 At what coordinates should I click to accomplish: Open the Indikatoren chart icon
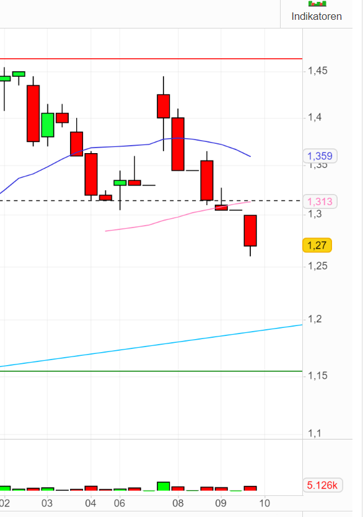pos(317,3)
